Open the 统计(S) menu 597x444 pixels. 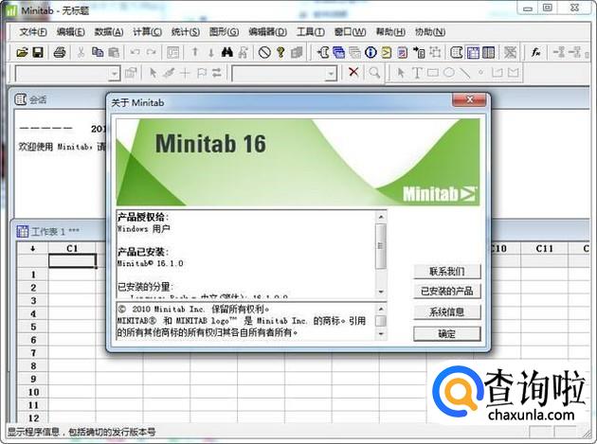click(x=186, y=32)
